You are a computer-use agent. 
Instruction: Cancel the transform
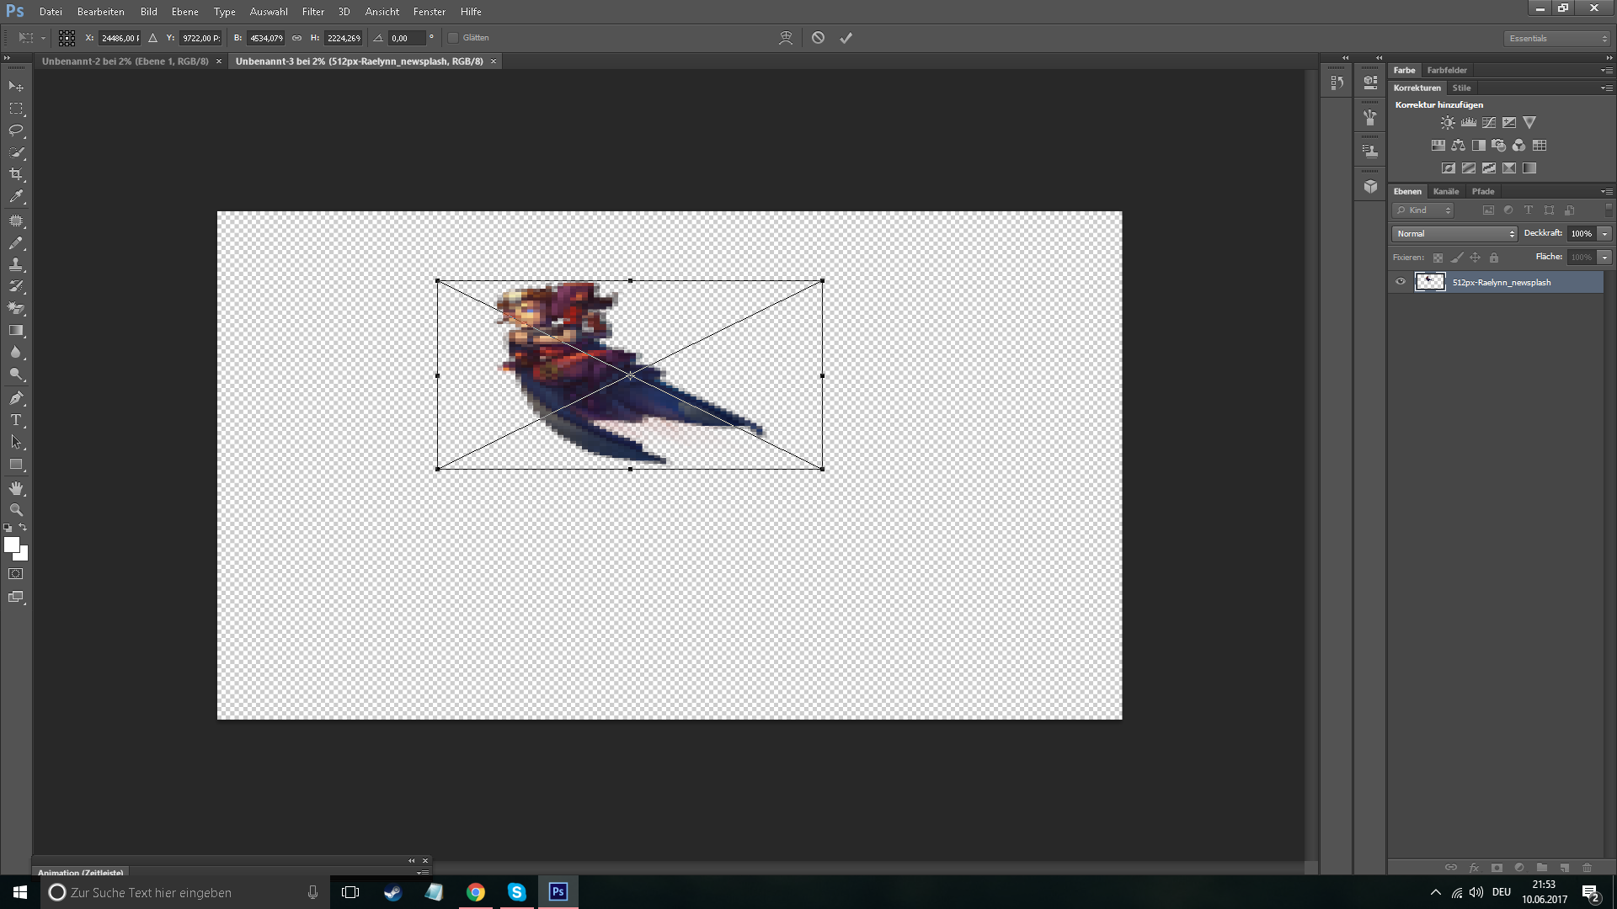point(818,38)
